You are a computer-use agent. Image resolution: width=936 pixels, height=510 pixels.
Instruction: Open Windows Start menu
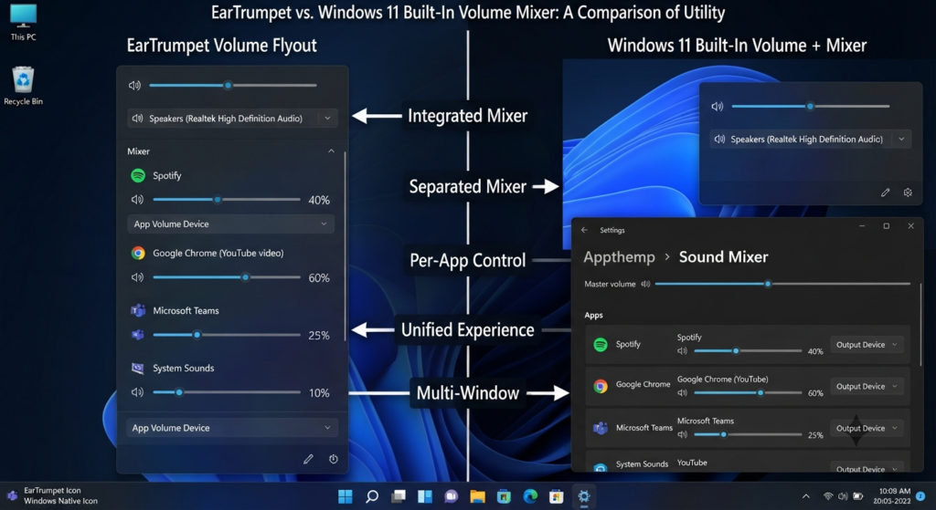[x=345, y=496]
